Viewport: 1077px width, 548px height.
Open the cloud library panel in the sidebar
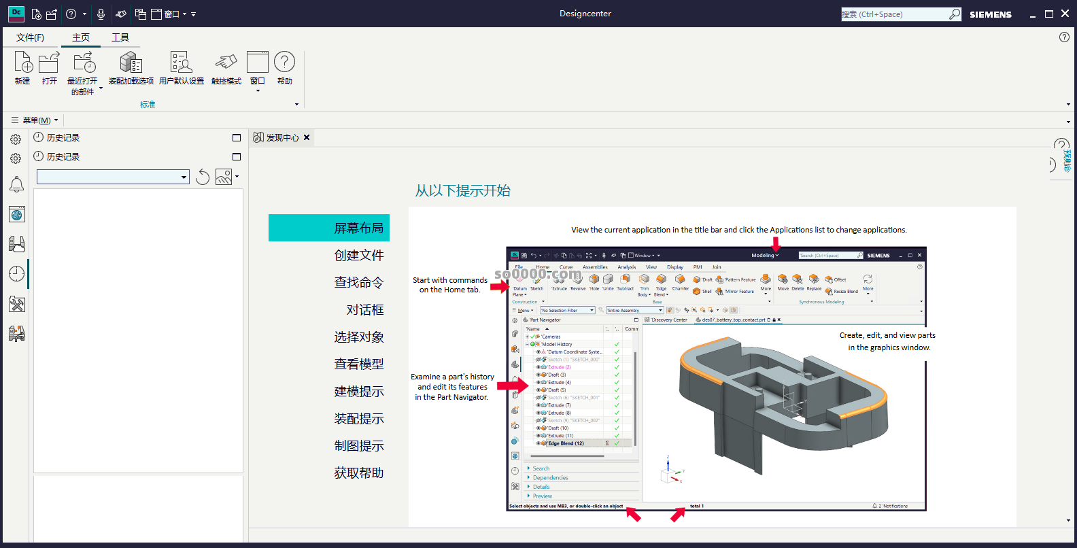click(16, 243)
